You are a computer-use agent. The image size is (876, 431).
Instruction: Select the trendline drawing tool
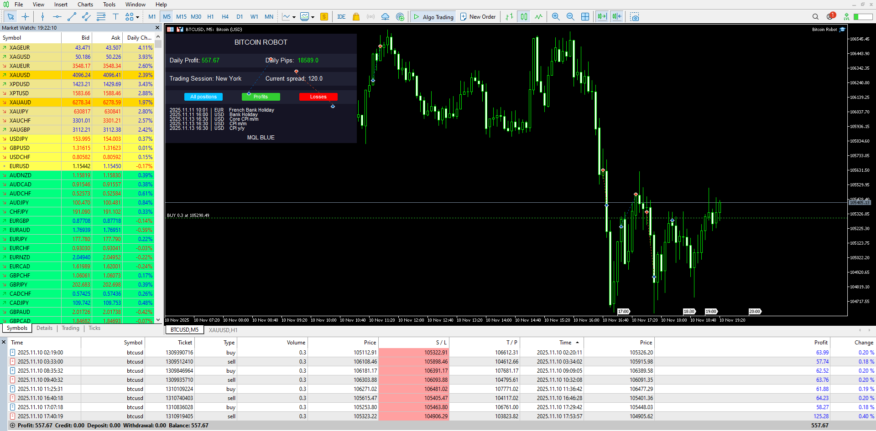click(72, 17)
